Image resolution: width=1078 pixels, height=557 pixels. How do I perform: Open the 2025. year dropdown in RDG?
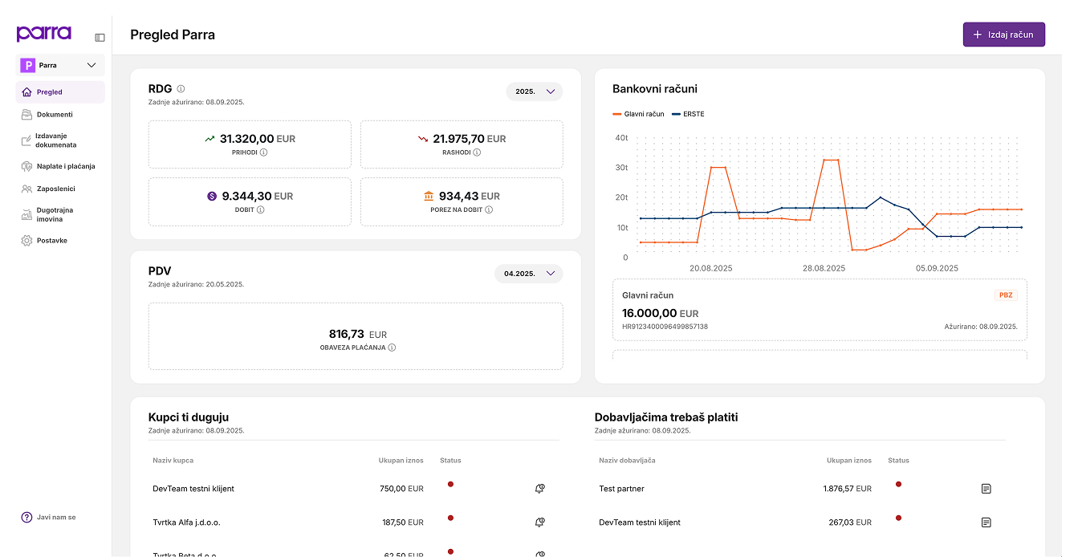535,91
